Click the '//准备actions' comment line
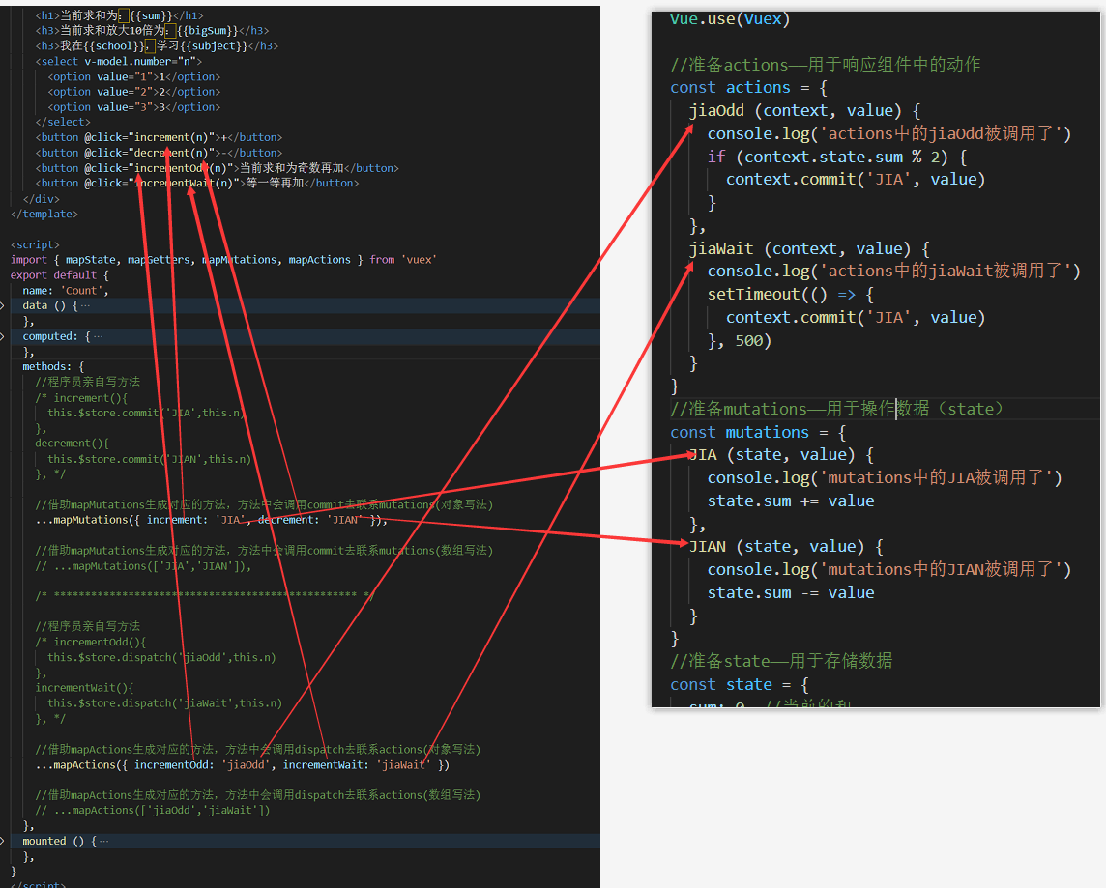The height and width of the screenshot is (888, 1106). [x=826, y=65]
